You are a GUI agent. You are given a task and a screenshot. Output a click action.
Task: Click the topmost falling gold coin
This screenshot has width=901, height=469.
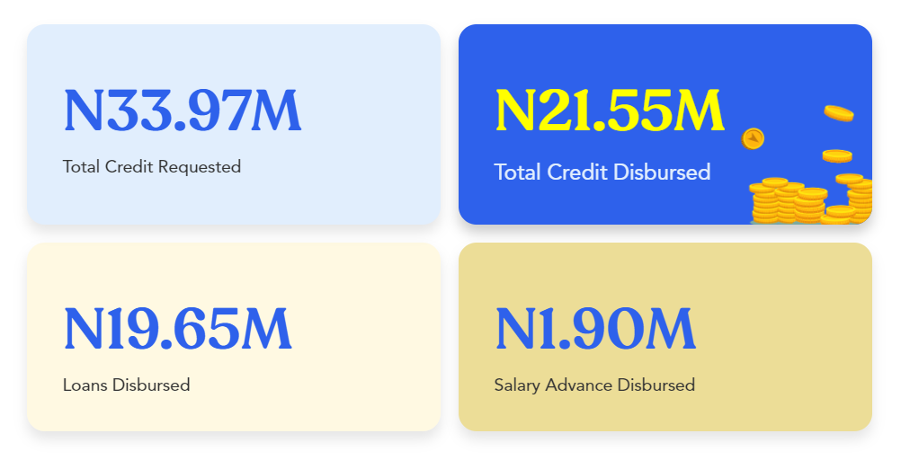[x=839, y=113]
